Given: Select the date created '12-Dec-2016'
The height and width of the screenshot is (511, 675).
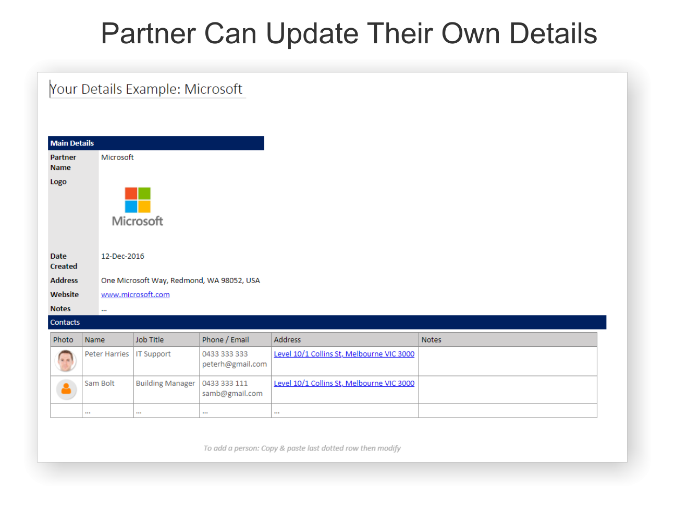Looking at the screenshot, I should pos(122,257).
